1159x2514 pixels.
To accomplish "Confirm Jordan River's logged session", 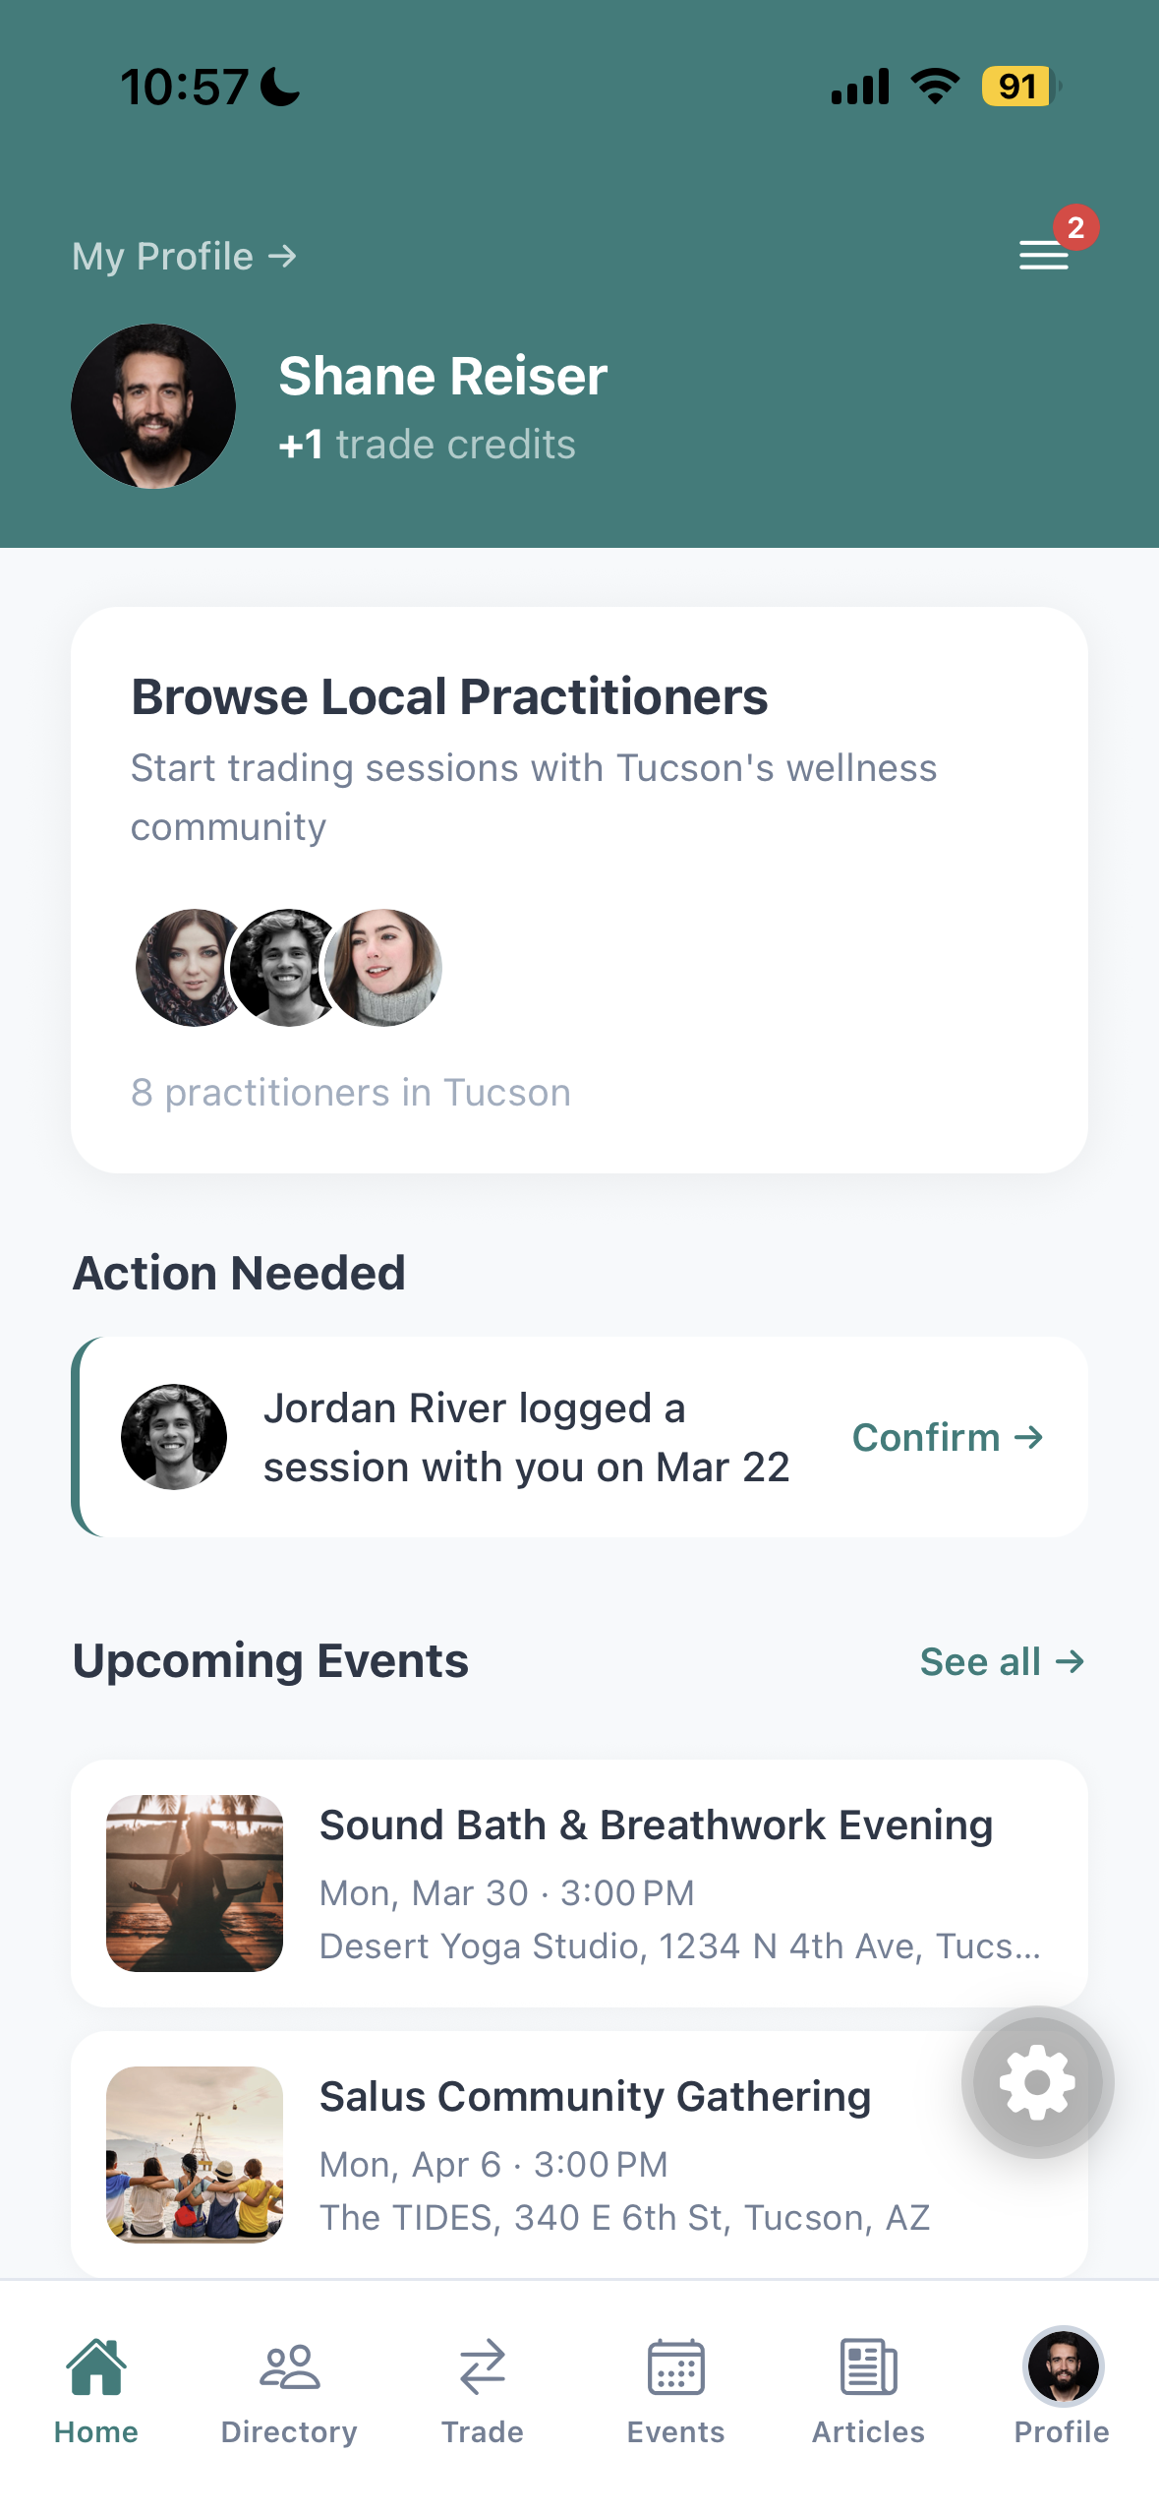I will click(947, 1437).
